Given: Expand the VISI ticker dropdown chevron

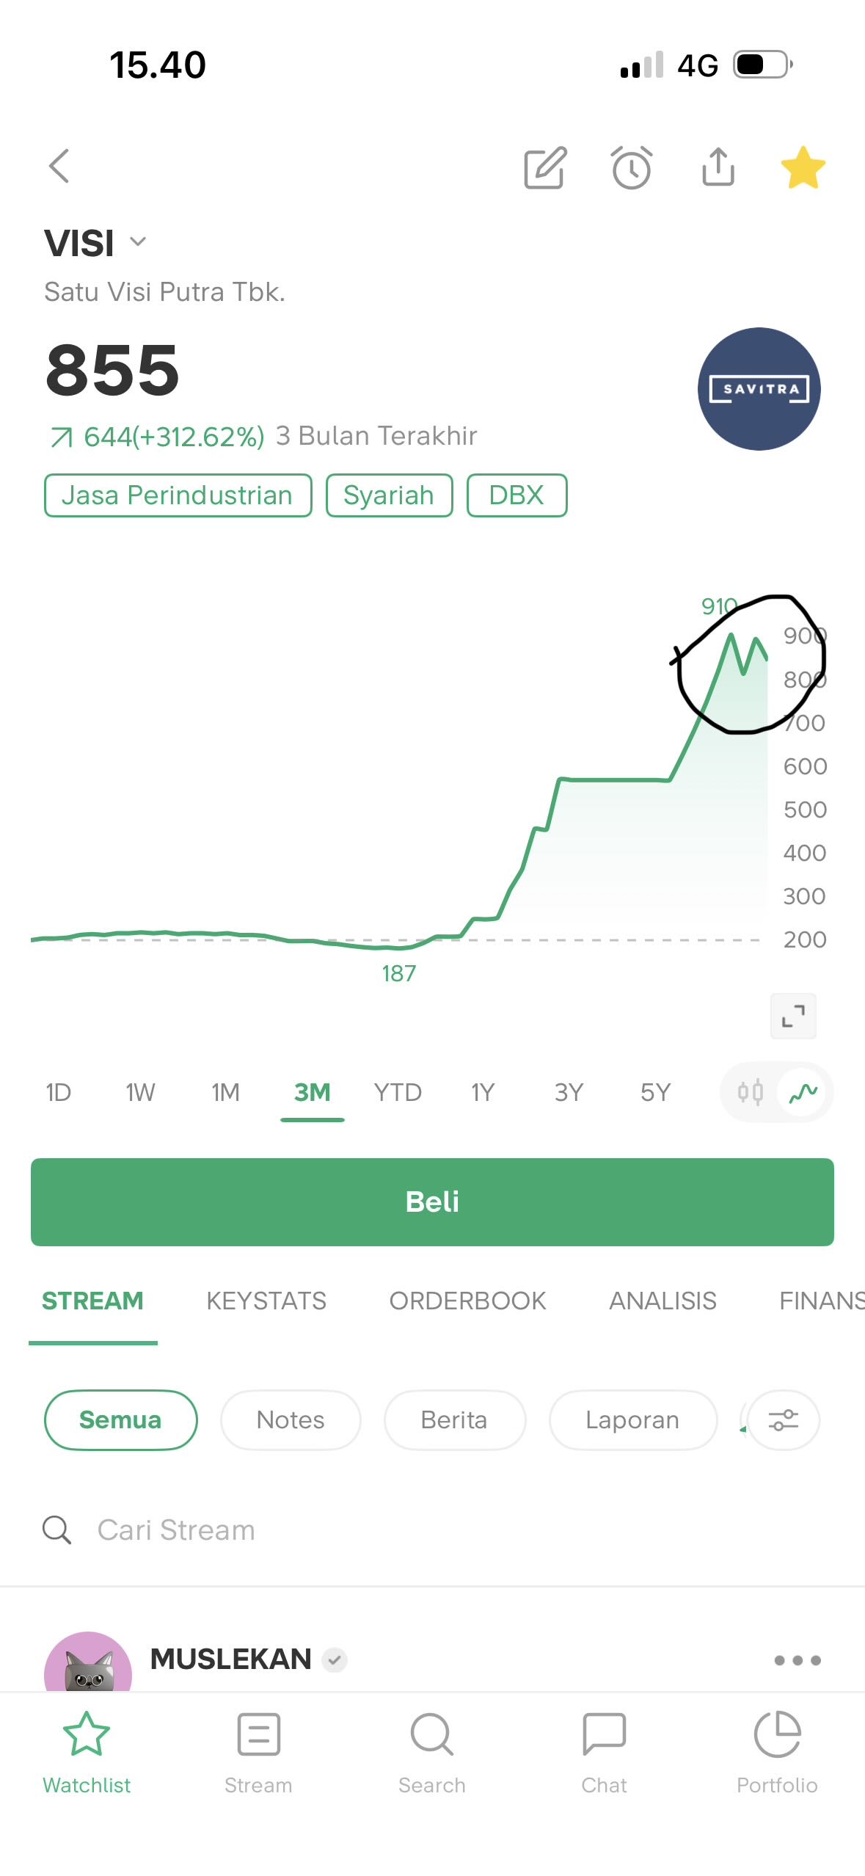Looking at the screenshot, I should click(x=138, y=242).
